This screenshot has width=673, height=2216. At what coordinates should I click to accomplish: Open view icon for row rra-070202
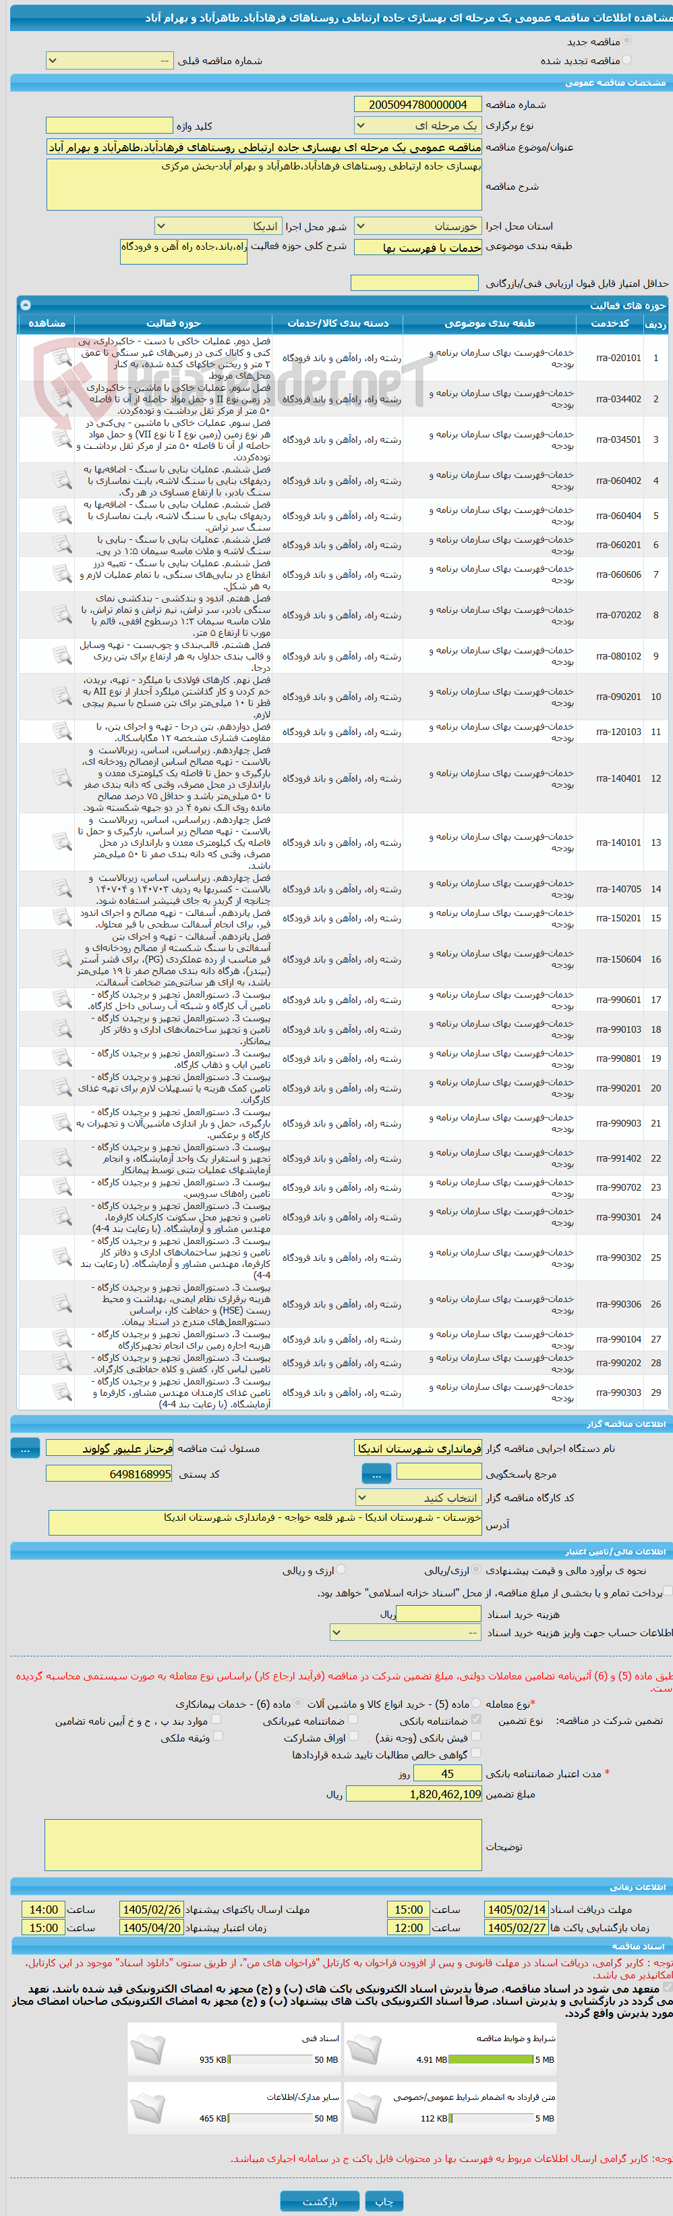(x=62, y=614)
